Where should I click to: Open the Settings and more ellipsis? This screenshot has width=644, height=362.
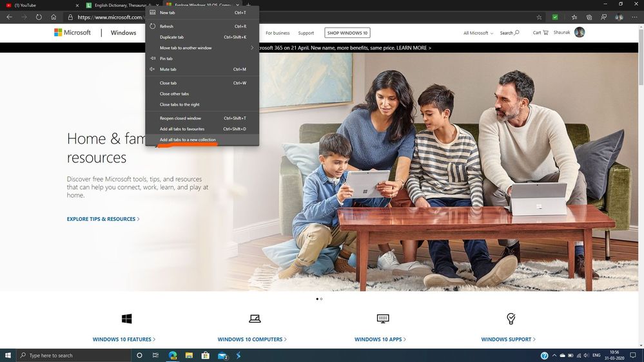coord(634,17)
